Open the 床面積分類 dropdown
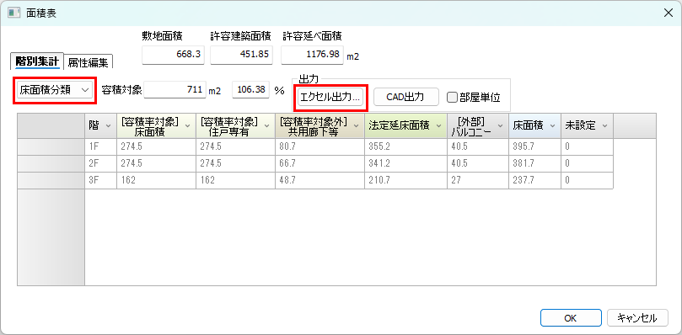Image resolution: width=682 pixels, height=335 pixels. [x=54, y=90]
